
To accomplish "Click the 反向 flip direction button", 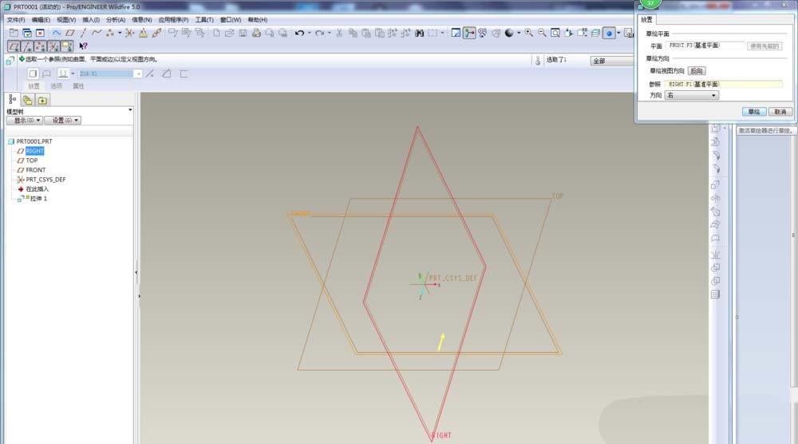I will [x=697, y=71].
